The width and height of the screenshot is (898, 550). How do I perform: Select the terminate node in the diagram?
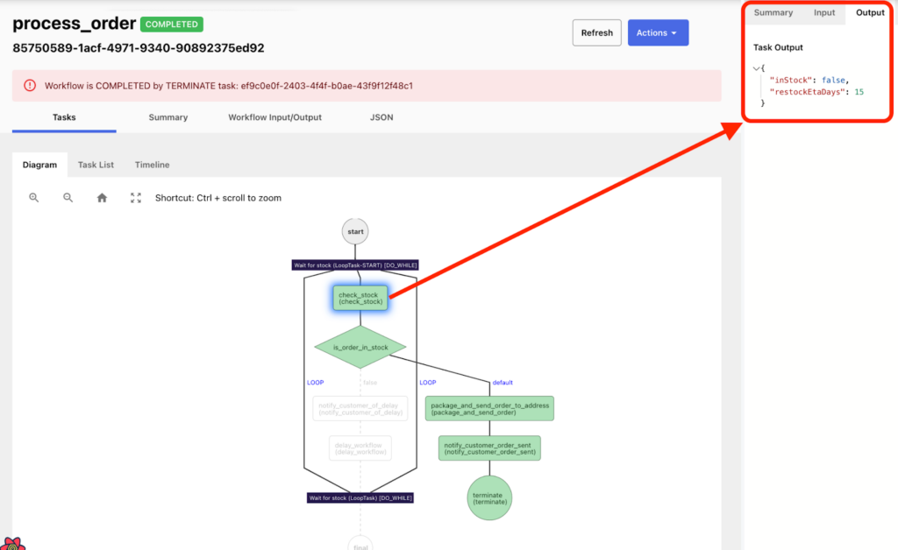[488, 498]
